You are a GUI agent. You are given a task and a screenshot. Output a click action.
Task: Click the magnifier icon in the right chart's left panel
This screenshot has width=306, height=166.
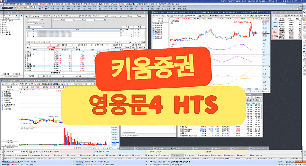(165, 16)
